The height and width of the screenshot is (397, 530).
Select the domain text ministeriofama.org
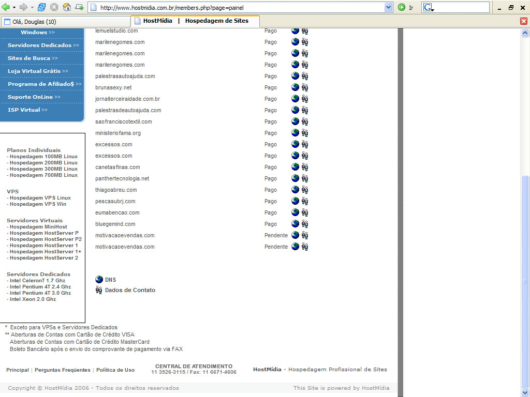point(118,133)
